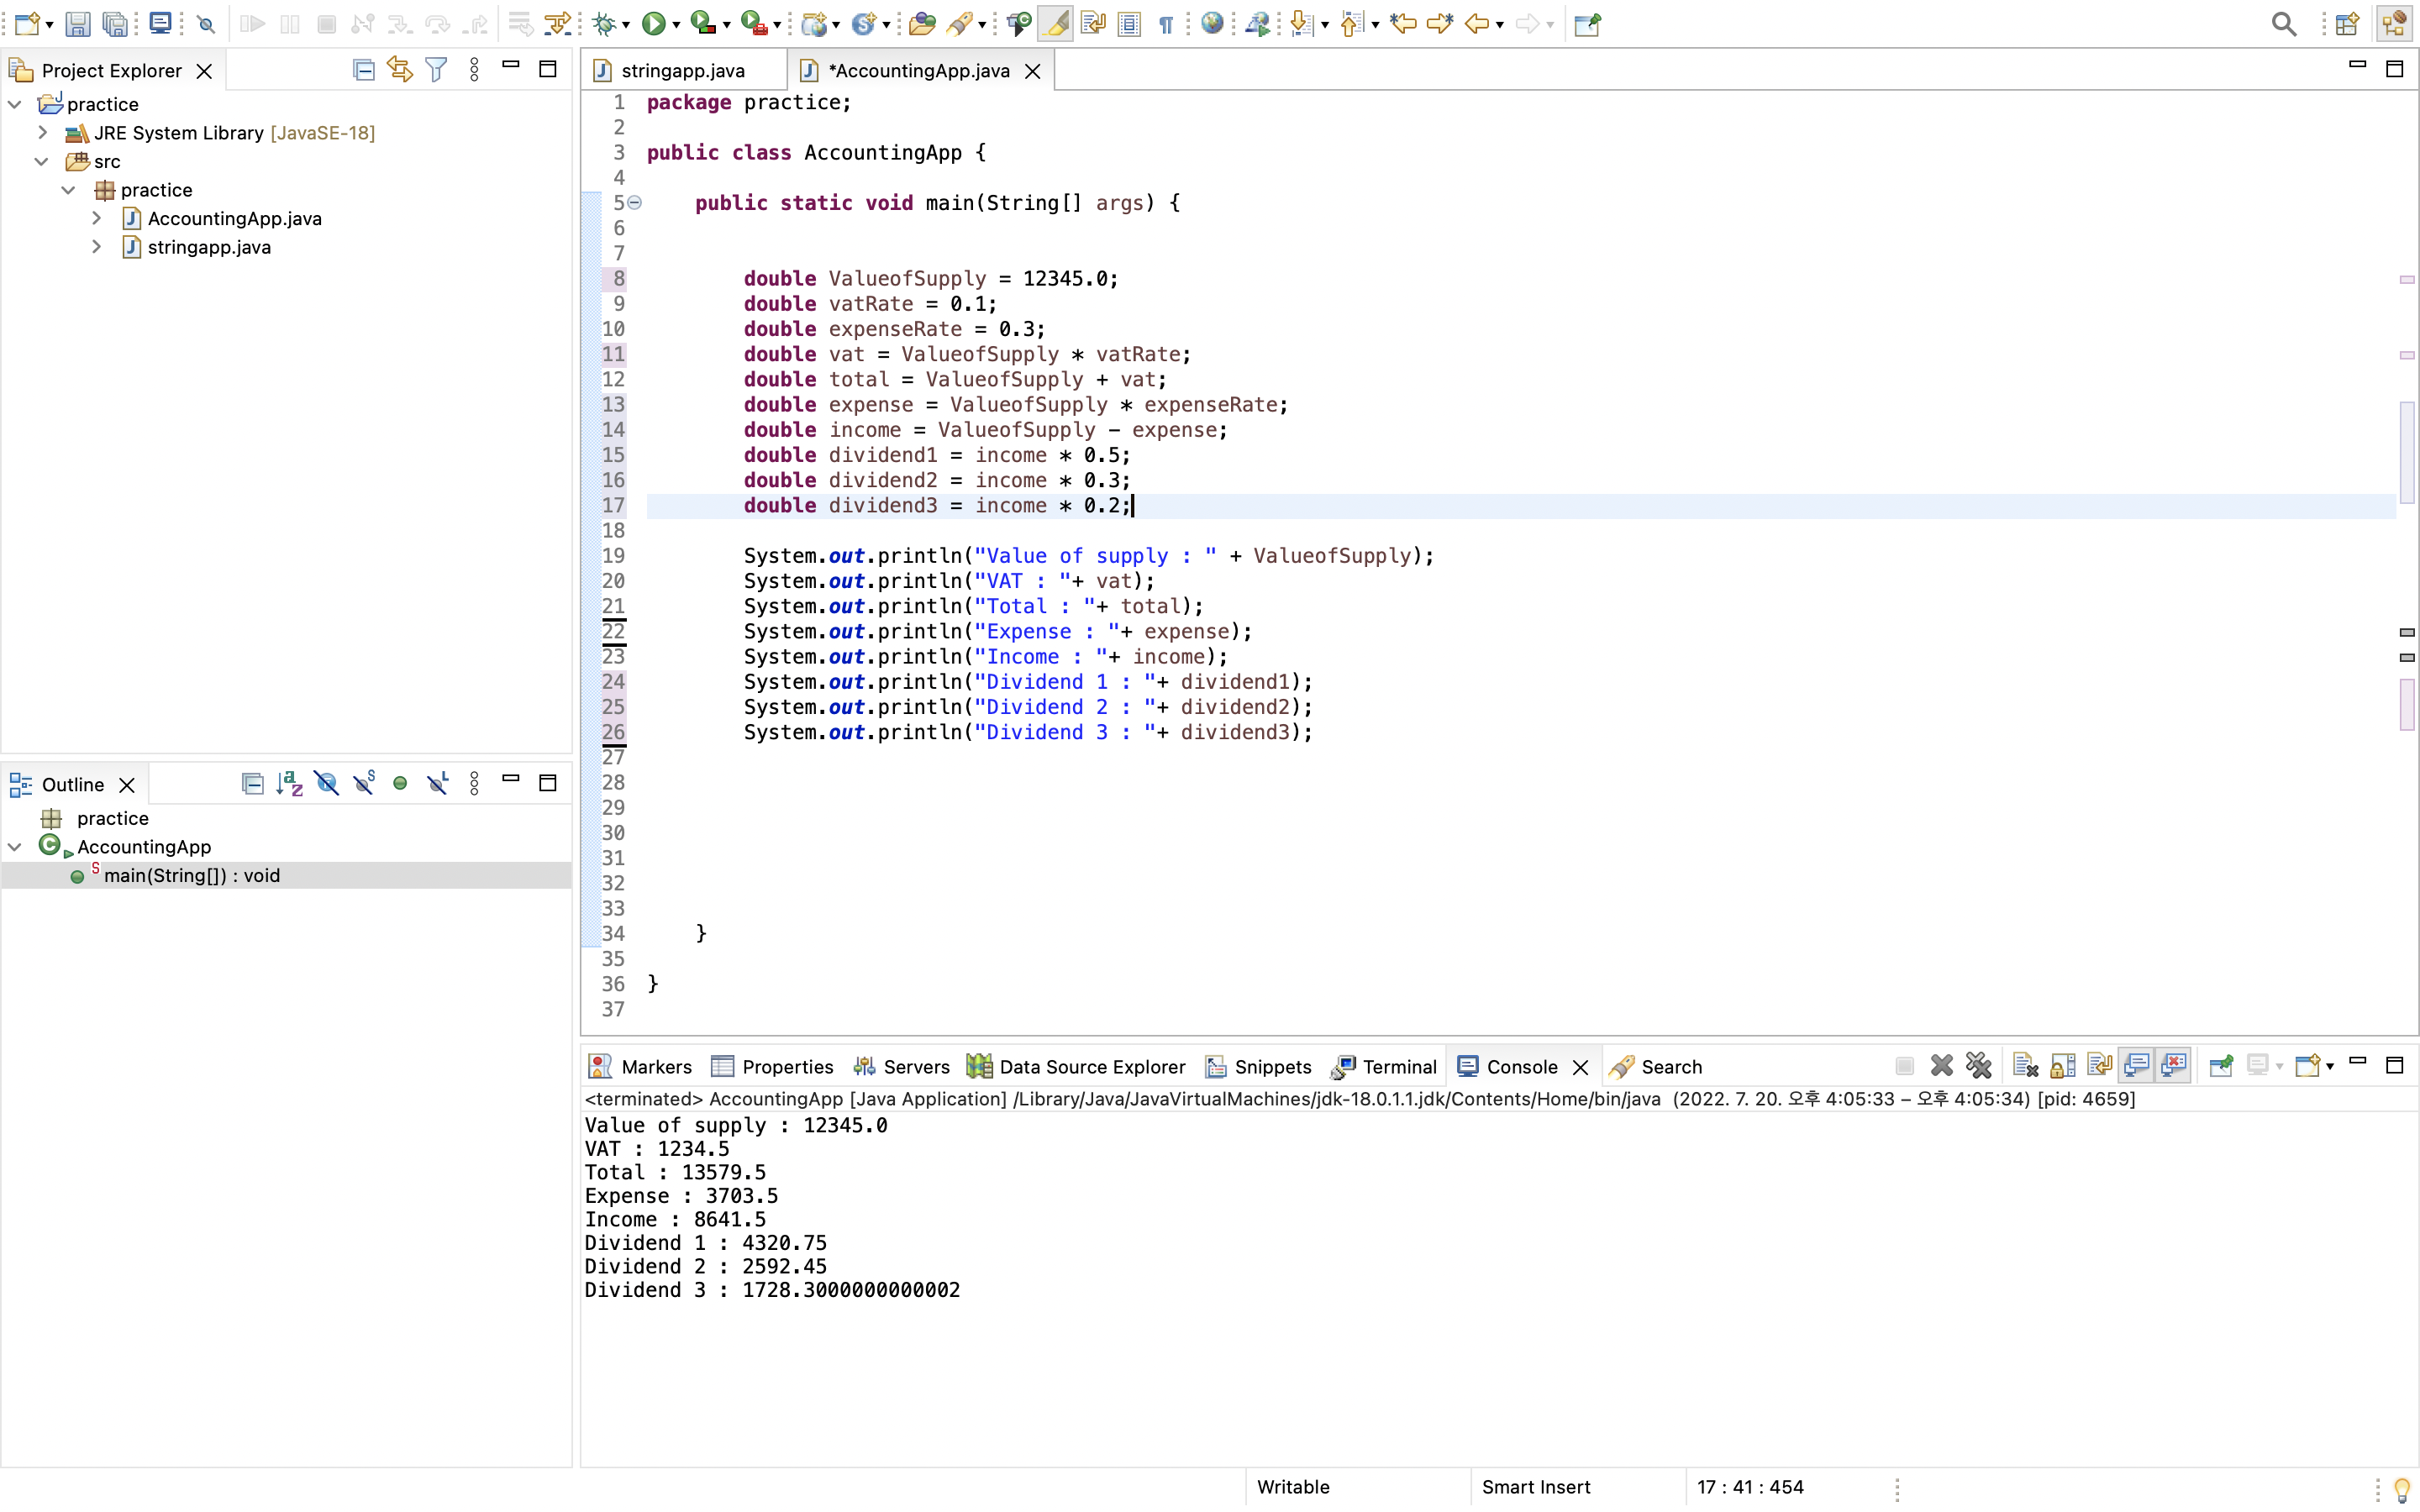
Task: Click the editor overview ruler scrollbar thumb
Action: click(x=2406, y=450)
